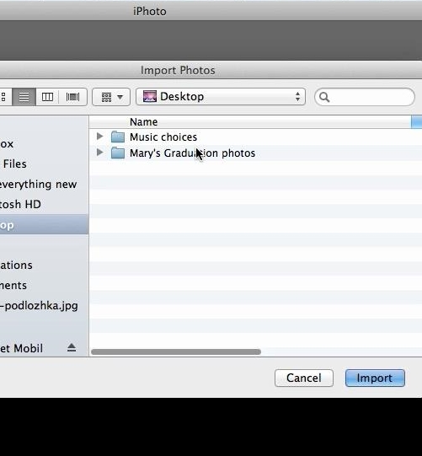Select Macintosh HD in the sidebar
This screenshot has height=456, width=422.
20,204
